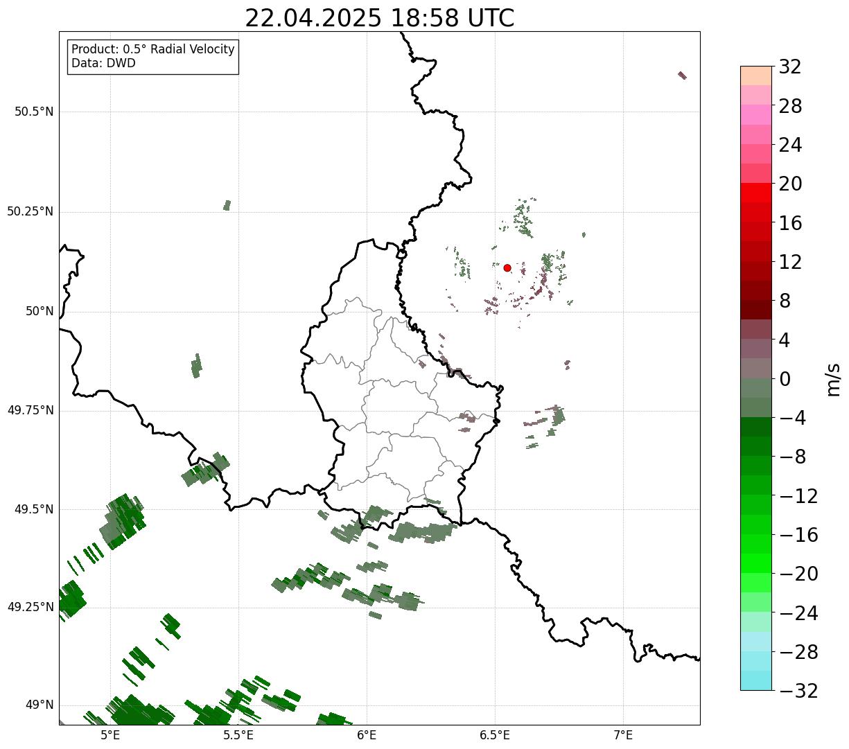The width and height of the screenshot is (849, 749).
Task: Pick the bright red swatch just below 20
Action: [x=756, y=193]
